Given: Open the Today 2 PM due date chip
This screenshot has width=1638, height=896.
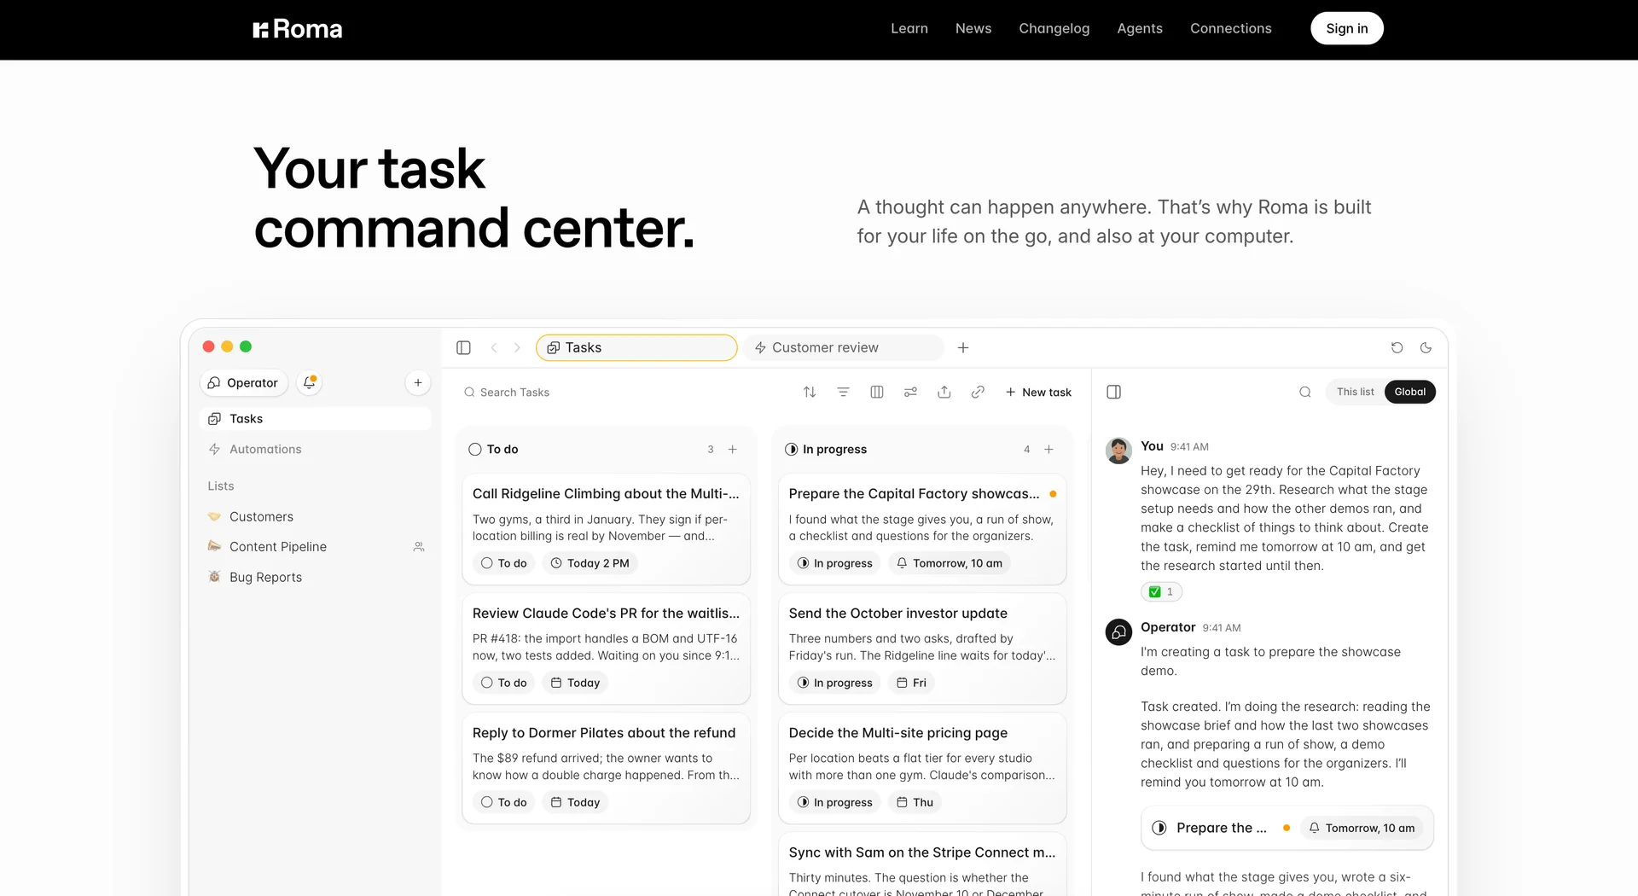Looking at the screenshot, I should (590, 563).
